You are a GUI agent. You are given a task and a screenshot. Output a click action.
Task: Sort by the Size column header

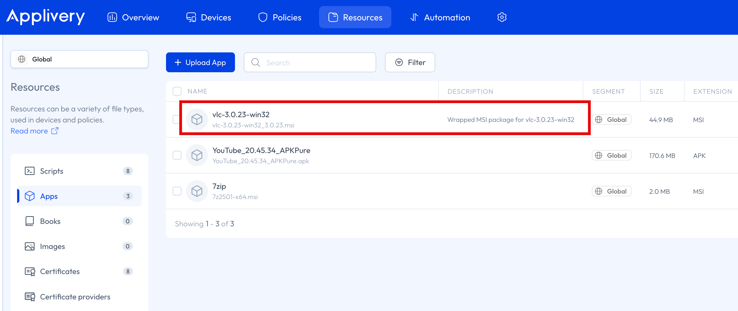tap(656, 91)
